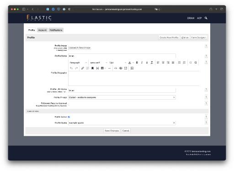Open help for the Profile Privacy row

coord(206,97)
